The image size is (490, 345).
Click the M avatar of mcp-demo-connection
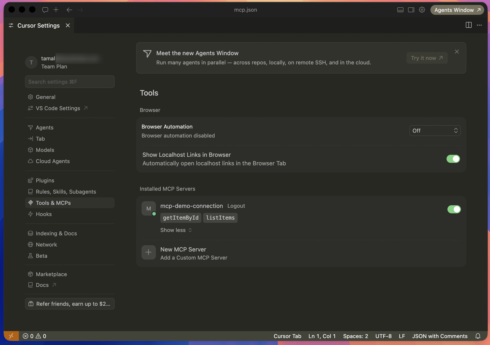(148, 208)
